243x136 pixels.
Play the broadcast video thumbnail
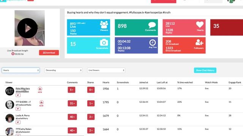[x=27, y=28]
